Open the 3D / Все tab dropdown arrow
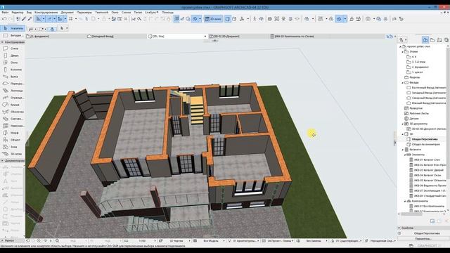The image size is (450, 253). pos(205,37)
